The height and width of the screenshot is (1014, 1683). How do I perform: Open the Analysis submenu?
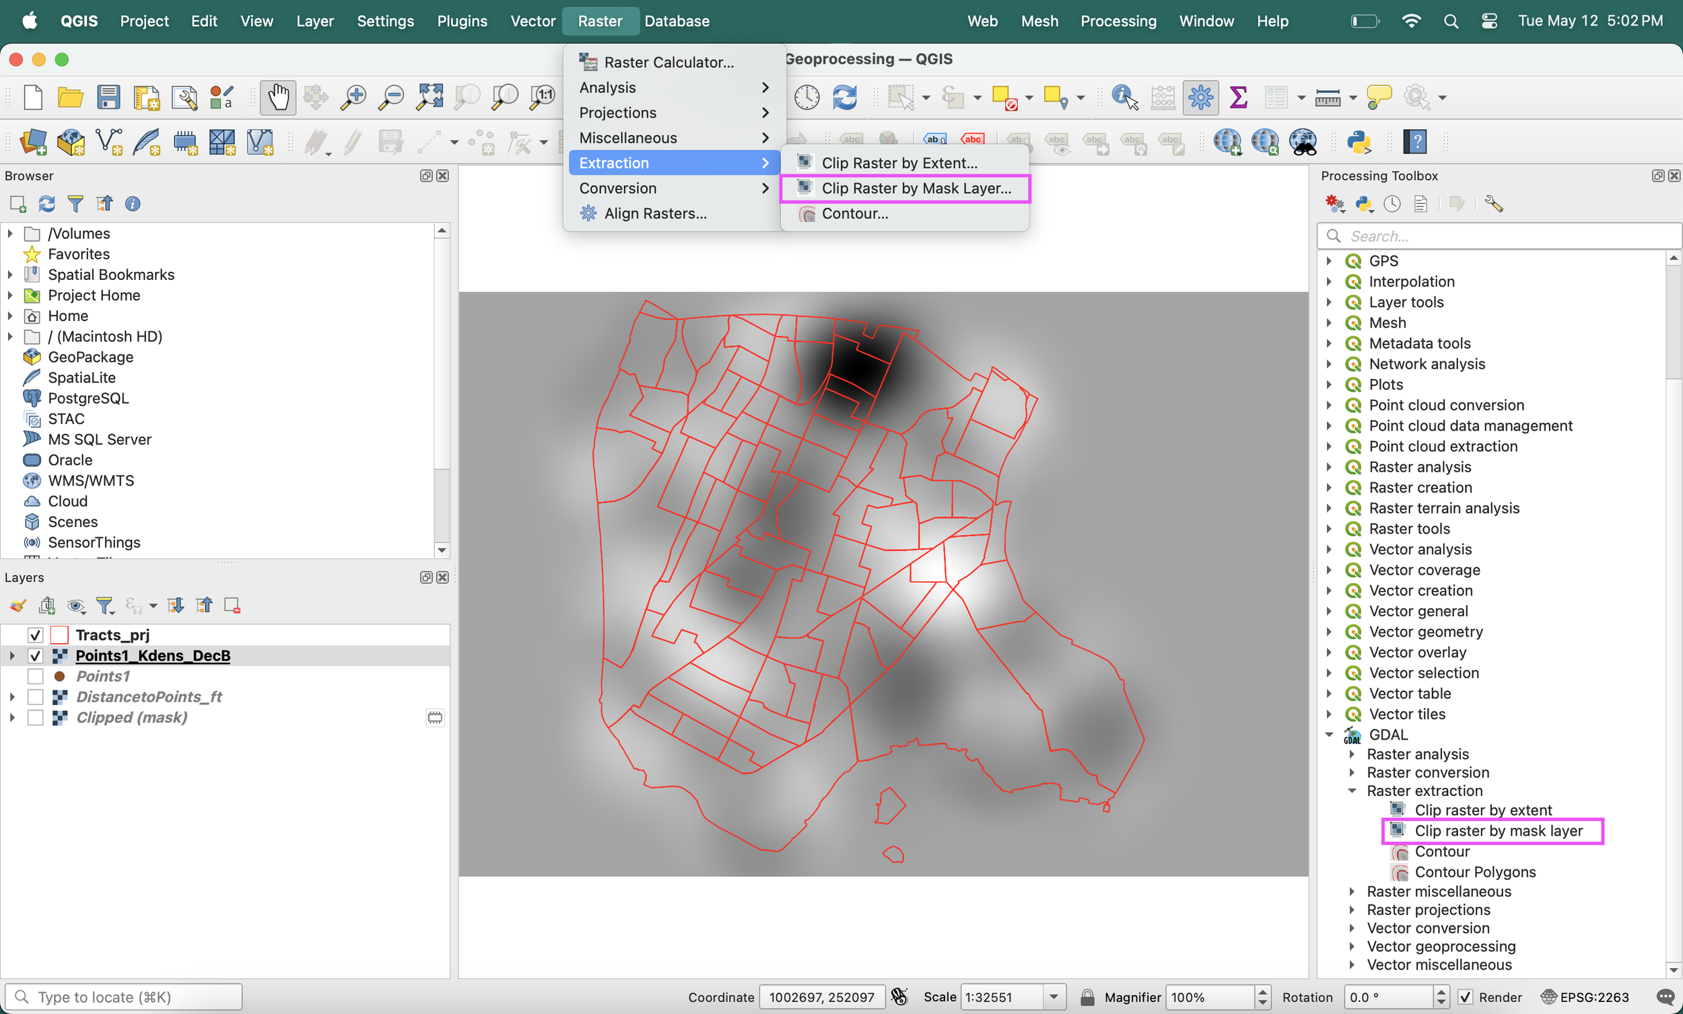point(674,87)
